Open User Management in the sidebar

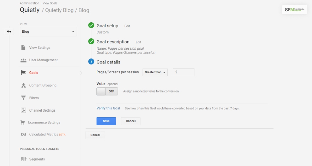click(43, 60)
